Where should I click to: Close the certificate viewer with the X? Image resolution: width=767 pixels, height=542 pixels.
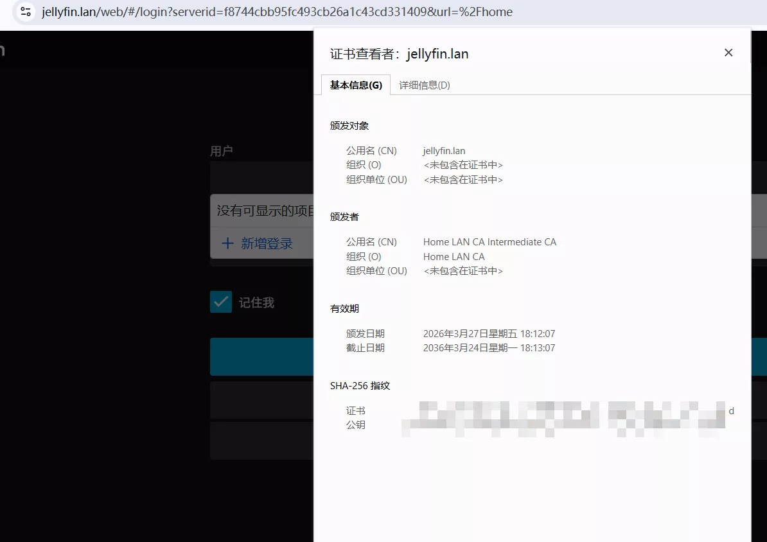pos(728,52)
